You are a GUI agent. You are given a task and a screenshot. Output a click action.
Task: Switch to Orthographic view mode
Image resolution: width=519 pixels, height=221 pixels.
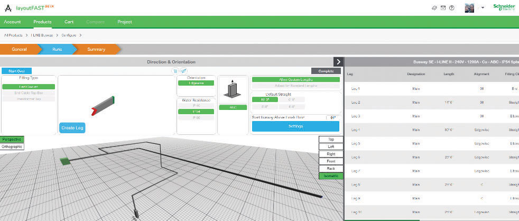pos(12,146)
